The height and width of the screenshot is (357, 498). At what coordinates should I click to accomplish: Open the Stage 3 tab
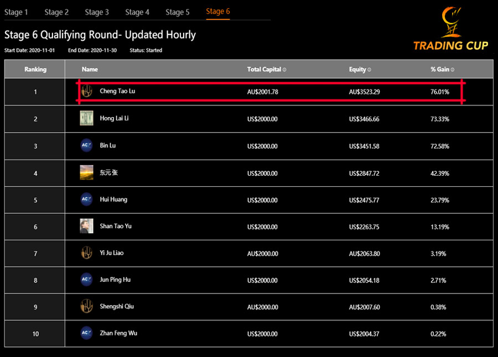click(x=97, y=12)
